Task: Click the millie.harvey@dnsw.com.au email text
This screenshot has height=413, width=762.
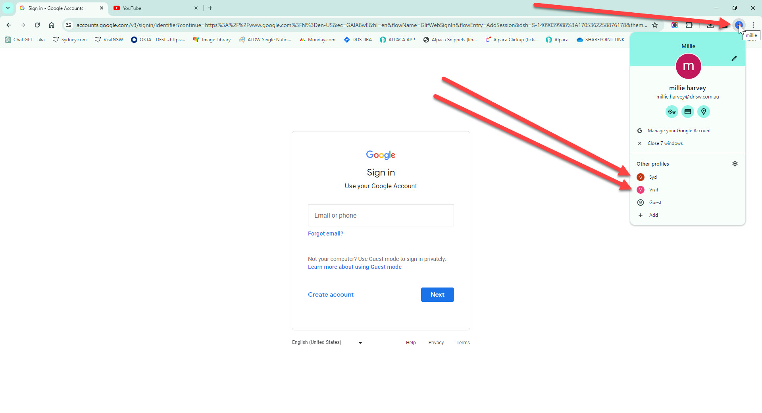Action: 687,97
